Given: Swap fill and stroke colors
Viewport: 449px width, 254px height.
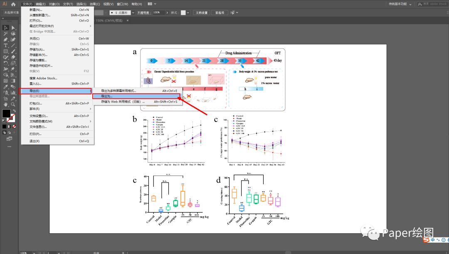Looking at the screenshot, I should pyautogui.click(x=15, y=110).
